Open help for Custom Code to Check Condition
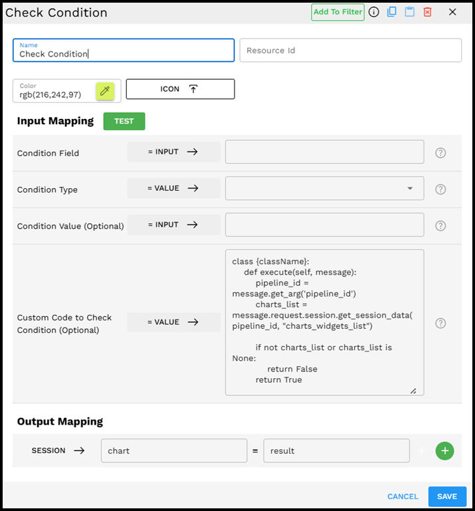 pyautogui.click(x=440, y=323)
